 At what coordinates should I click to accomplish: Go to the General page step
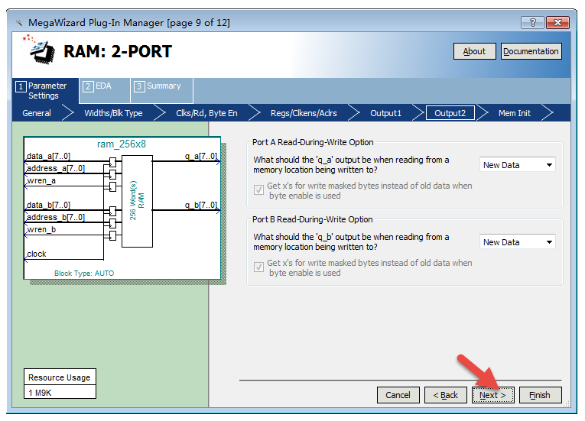pos(37,113)
